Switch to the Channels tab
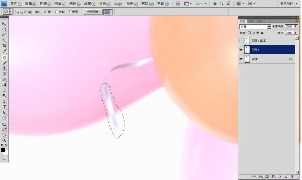302x180 pixels. (x=251, y=21)
